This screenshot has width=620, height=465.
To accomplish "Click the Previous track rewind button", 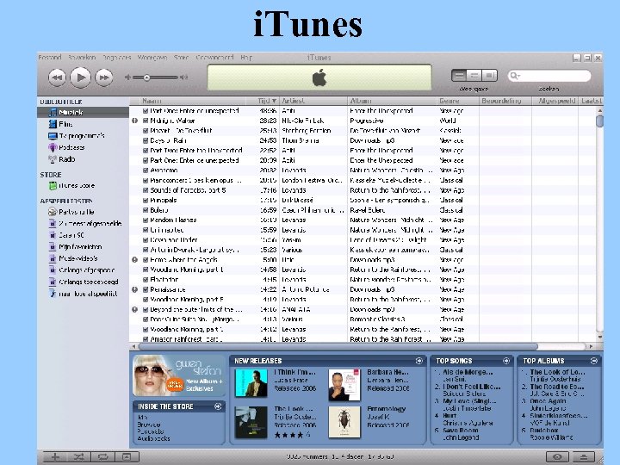I will pos(57,77).
